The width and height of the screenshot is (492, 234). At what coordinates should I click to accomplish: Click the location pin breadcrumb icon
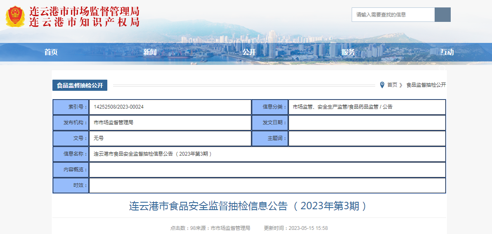coord(382,85)
